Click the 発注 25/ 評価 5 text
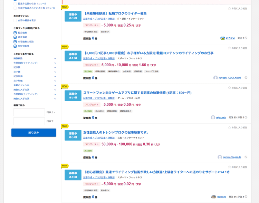Image resolution: width=259 pixels, height=203 pixels. pos(236,117)
